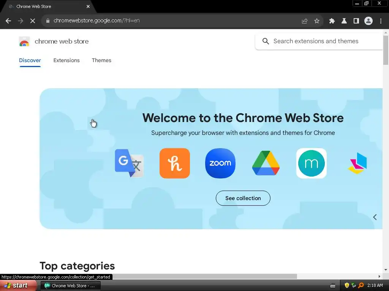Select Chrome Web Store taskbar button

71,286
